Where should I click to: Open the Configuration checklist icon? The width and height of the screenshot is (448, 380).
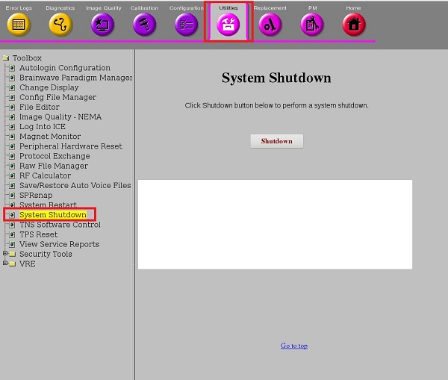coord(186,24)
